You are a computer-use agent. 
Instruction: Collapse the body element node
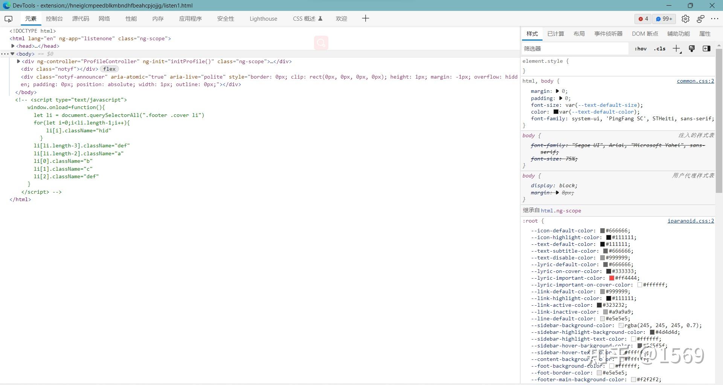click(12, 54)
